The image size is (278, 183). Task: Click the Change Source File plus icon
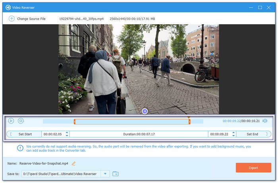click(12, 19)
